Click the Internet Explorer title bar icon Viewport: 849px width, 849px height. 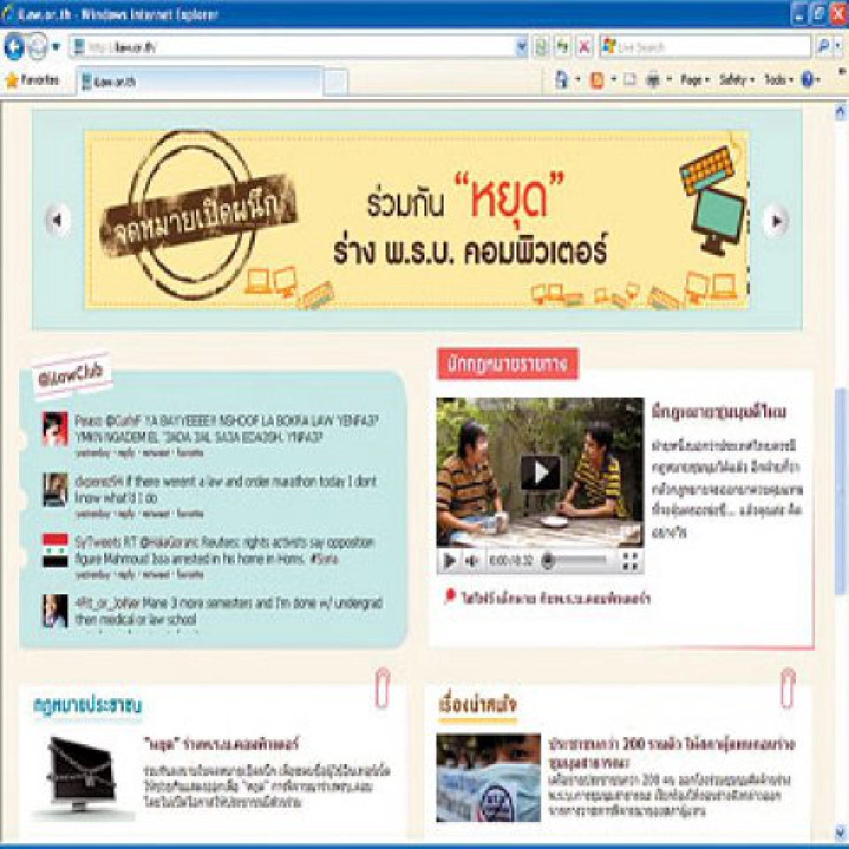tap(9, 13)
